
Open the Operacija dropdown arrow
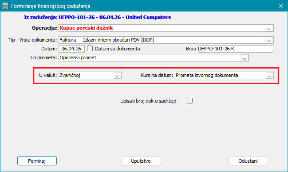[269, 28]
